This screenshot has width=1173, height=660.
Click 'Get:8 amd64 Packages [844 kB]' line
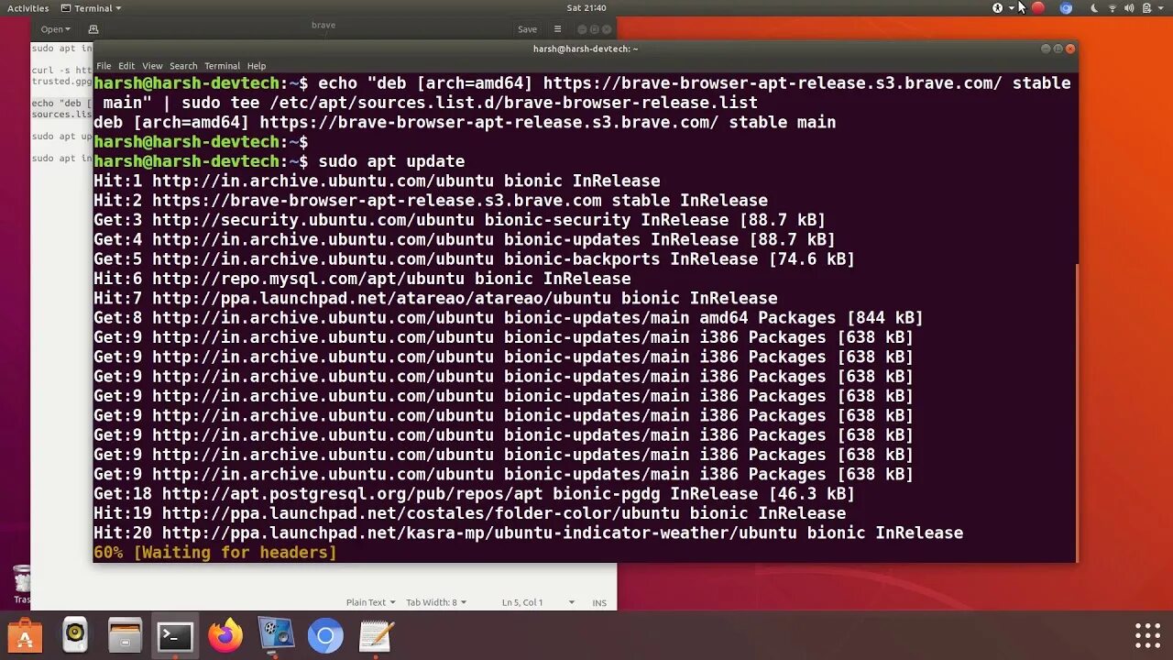(508, 318)
